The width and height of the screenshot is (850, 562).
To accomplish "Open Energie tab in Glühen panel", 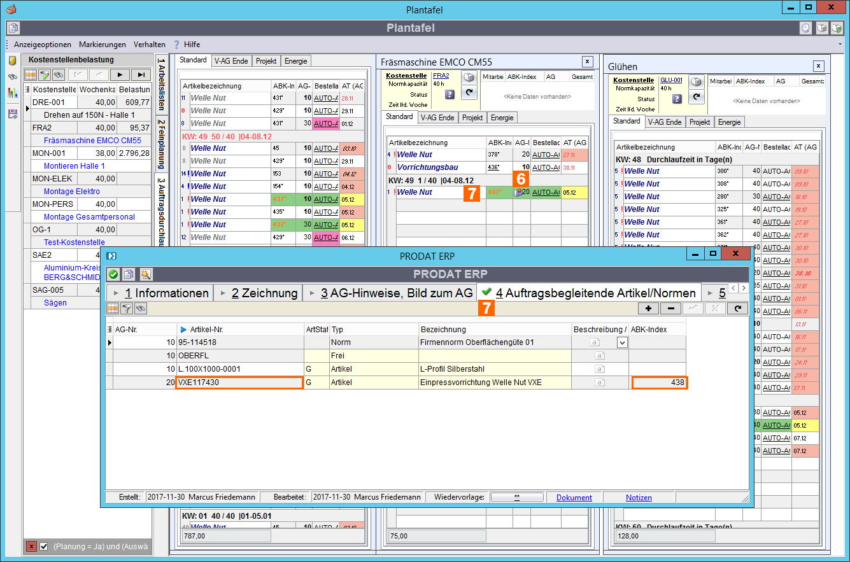I will click(x=729, y=122).
